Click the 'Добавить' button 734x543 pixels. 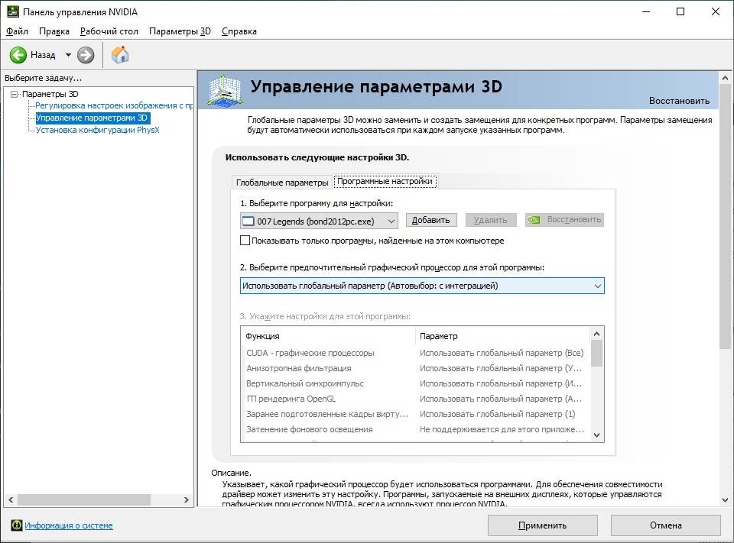430,220
